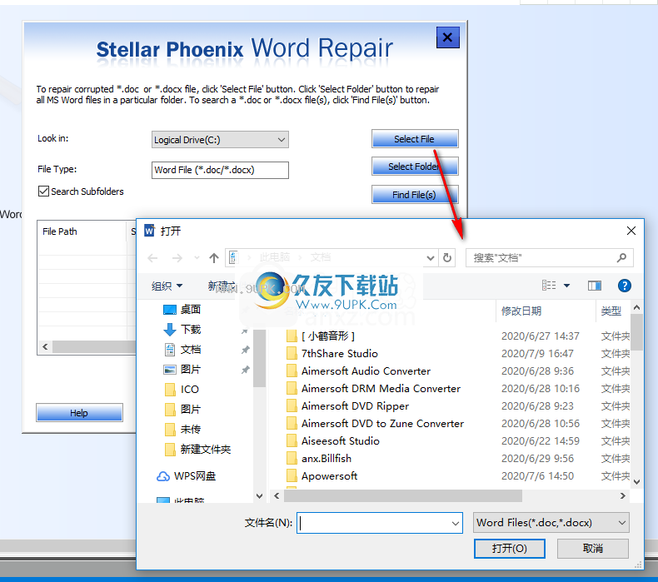Select the Aiseesoft Studio folder
Viewport: 658px width, 582px height.
click(341, 441)
